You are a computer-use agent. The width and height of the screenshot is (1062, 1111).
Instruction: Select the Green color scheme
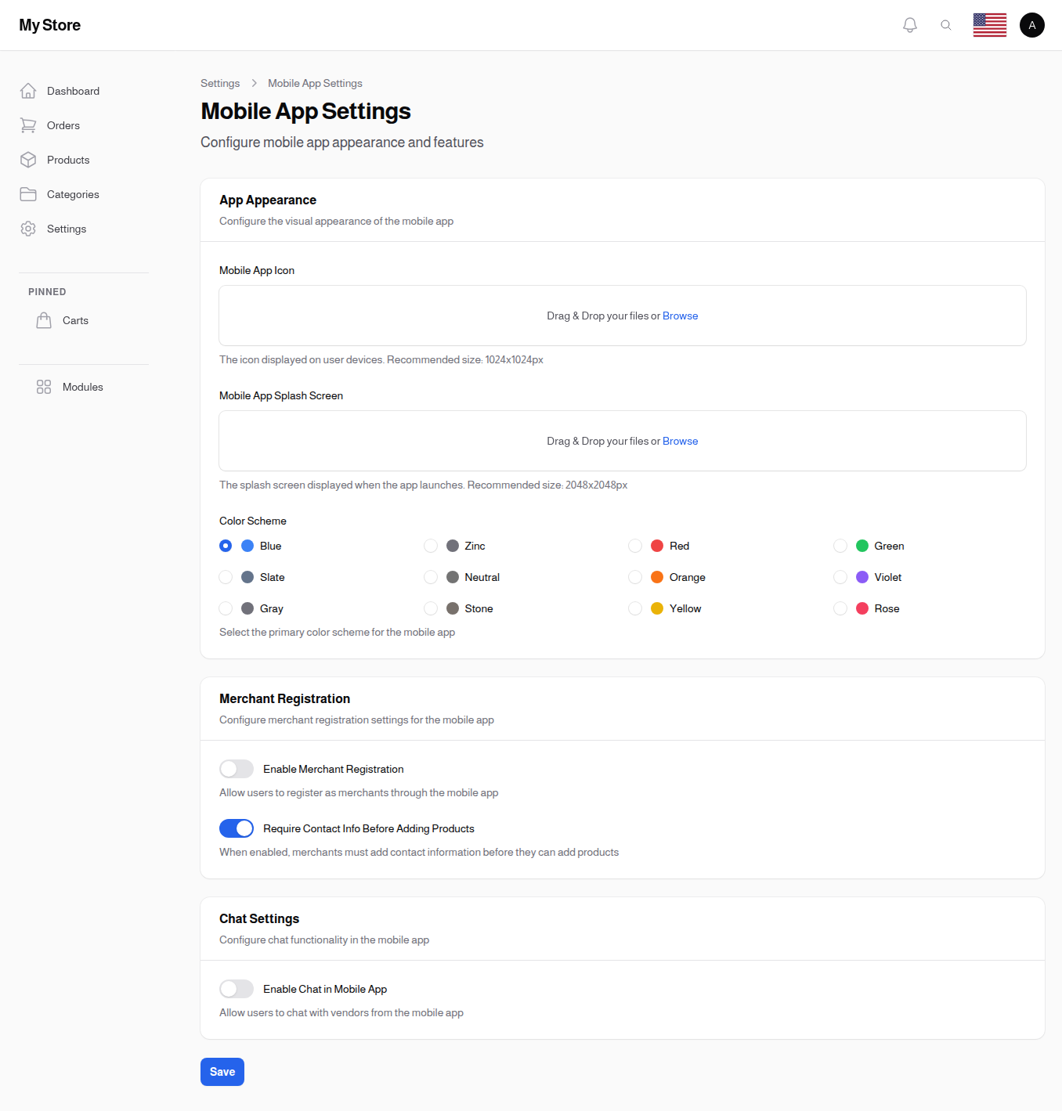[840, 546]
